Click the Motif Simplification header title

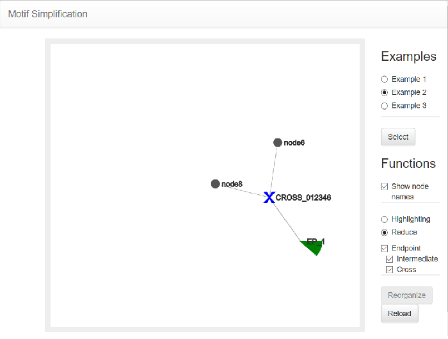tap(47, 13)
